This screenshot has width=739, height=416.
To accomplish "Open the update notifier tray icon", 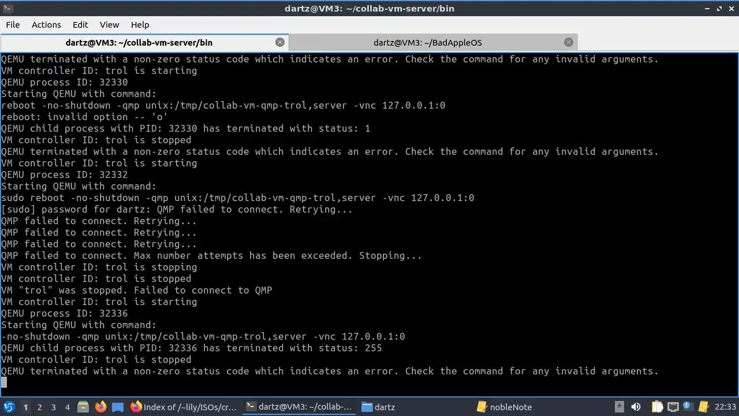I will click(687, 407).
